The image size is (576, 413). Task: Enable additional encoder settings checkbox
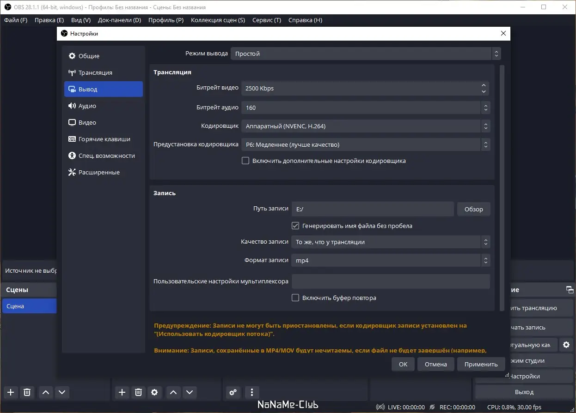pyautogui.click(x=245, y=161)
